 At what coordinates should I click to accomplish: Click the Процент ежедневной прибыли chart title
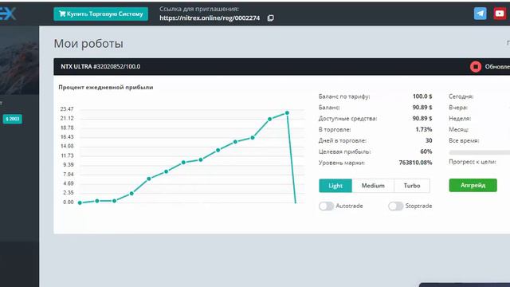[106, 87]
